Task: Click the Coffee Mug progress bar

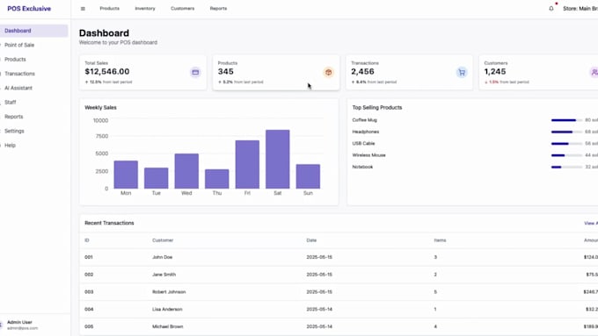Action: pyautogui.click(x=566, y=120)
